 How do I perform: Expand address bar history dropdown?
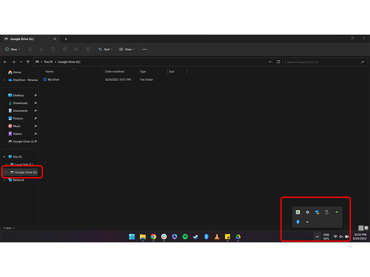pos(270,62)
